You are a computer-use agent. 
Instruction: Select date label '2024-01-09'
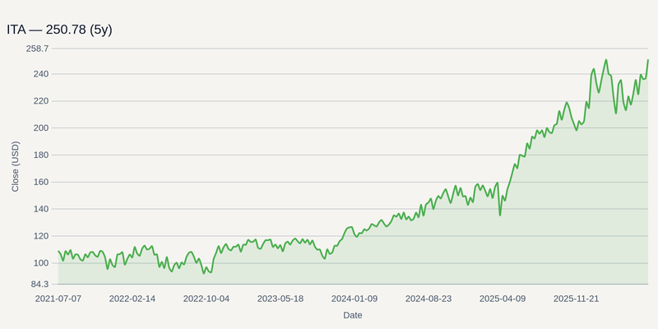(354, 299)
